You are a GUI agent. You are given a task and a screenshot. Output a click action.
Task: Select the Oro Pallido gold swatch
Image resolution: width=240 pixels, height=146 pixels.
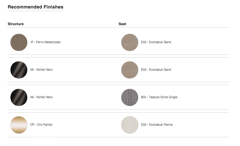click(19, 125)
